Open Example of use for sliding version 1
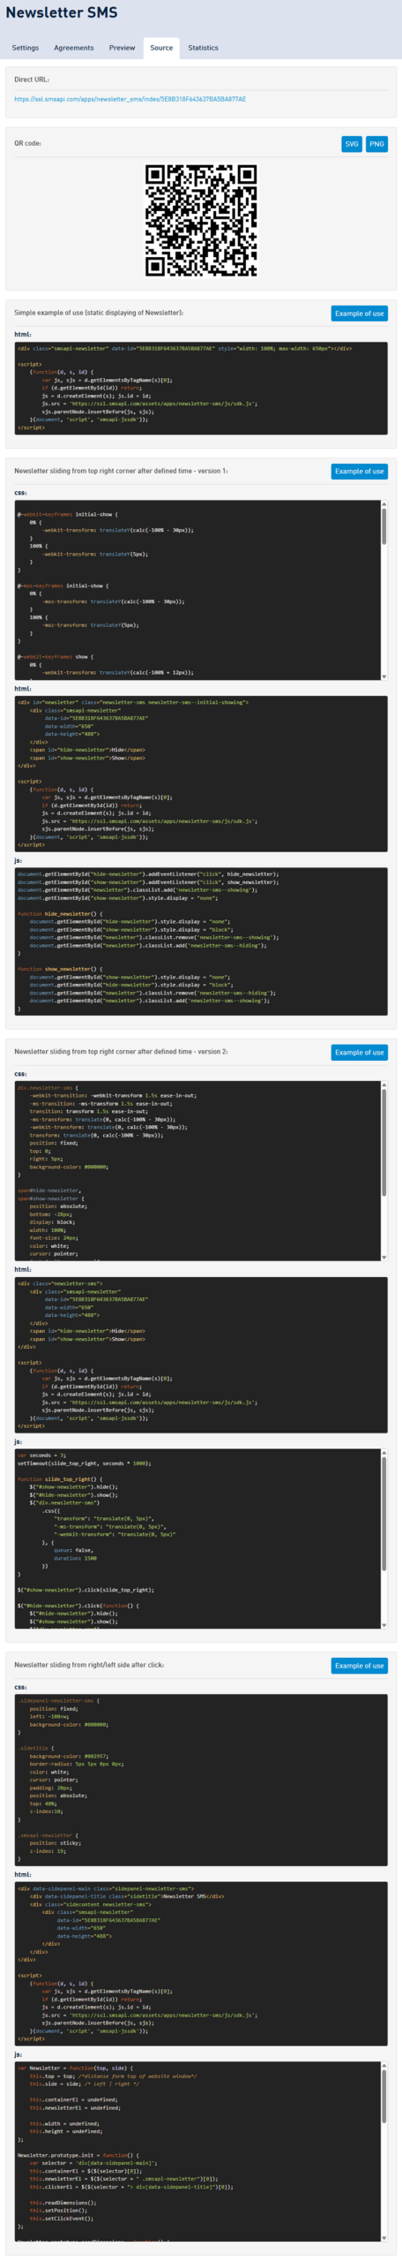The height and width of the screenshot is (2261, 402). coord(359,472)
